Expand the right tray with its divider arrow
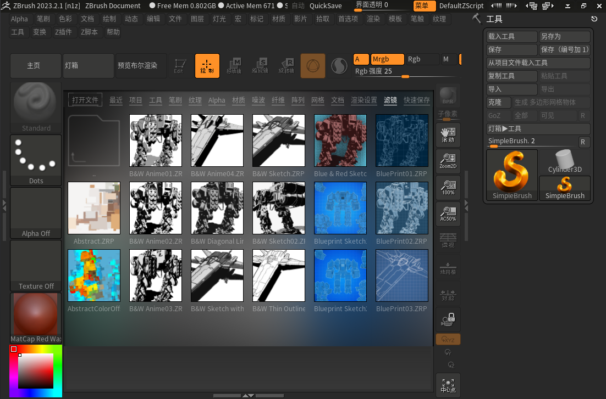 pos(466,207)
